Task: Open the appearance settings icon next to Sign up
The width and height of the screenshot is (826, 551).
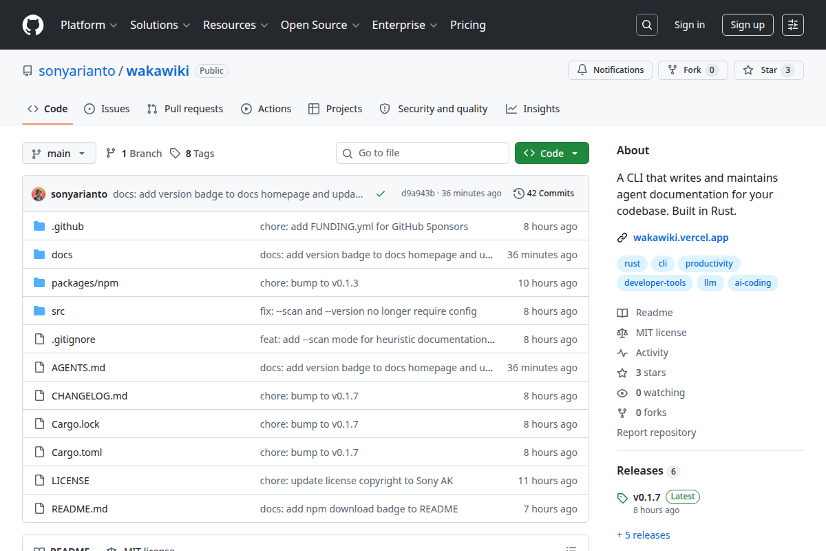Action: click(x=793, y=25)
